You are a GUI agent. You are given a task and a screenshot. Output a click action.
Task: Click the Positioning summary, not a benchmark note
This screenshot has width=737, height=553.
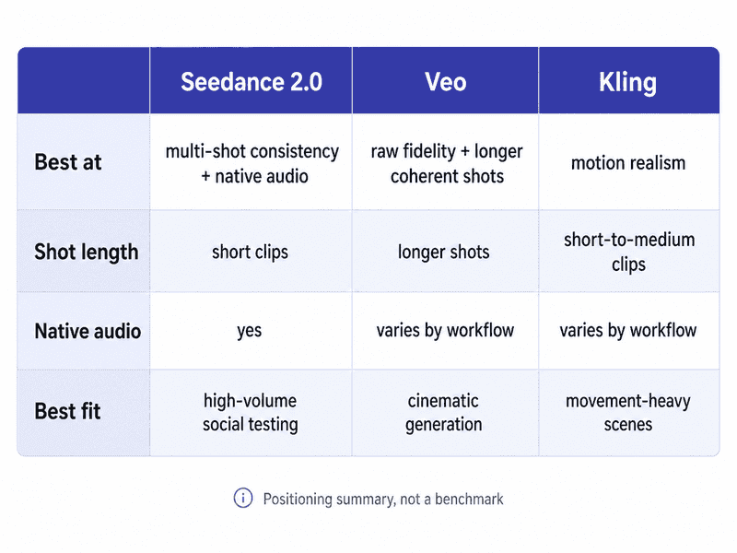click(383, 499)
